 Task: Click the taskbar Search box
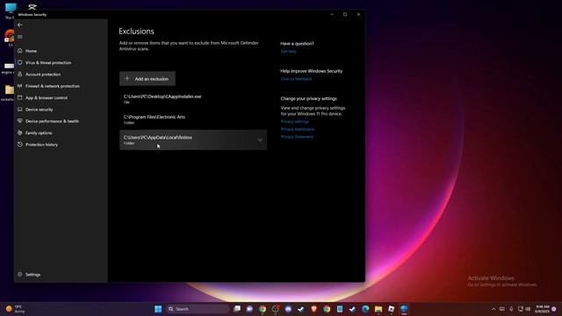pos(198,309)
